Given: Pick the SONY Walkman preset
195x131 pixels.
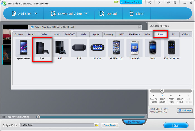Looking at the screenshot, I should click(172, 49).
